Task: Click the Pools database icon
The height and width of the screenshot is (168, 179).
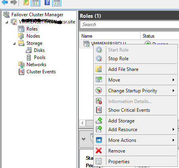Action: point(29,57)
